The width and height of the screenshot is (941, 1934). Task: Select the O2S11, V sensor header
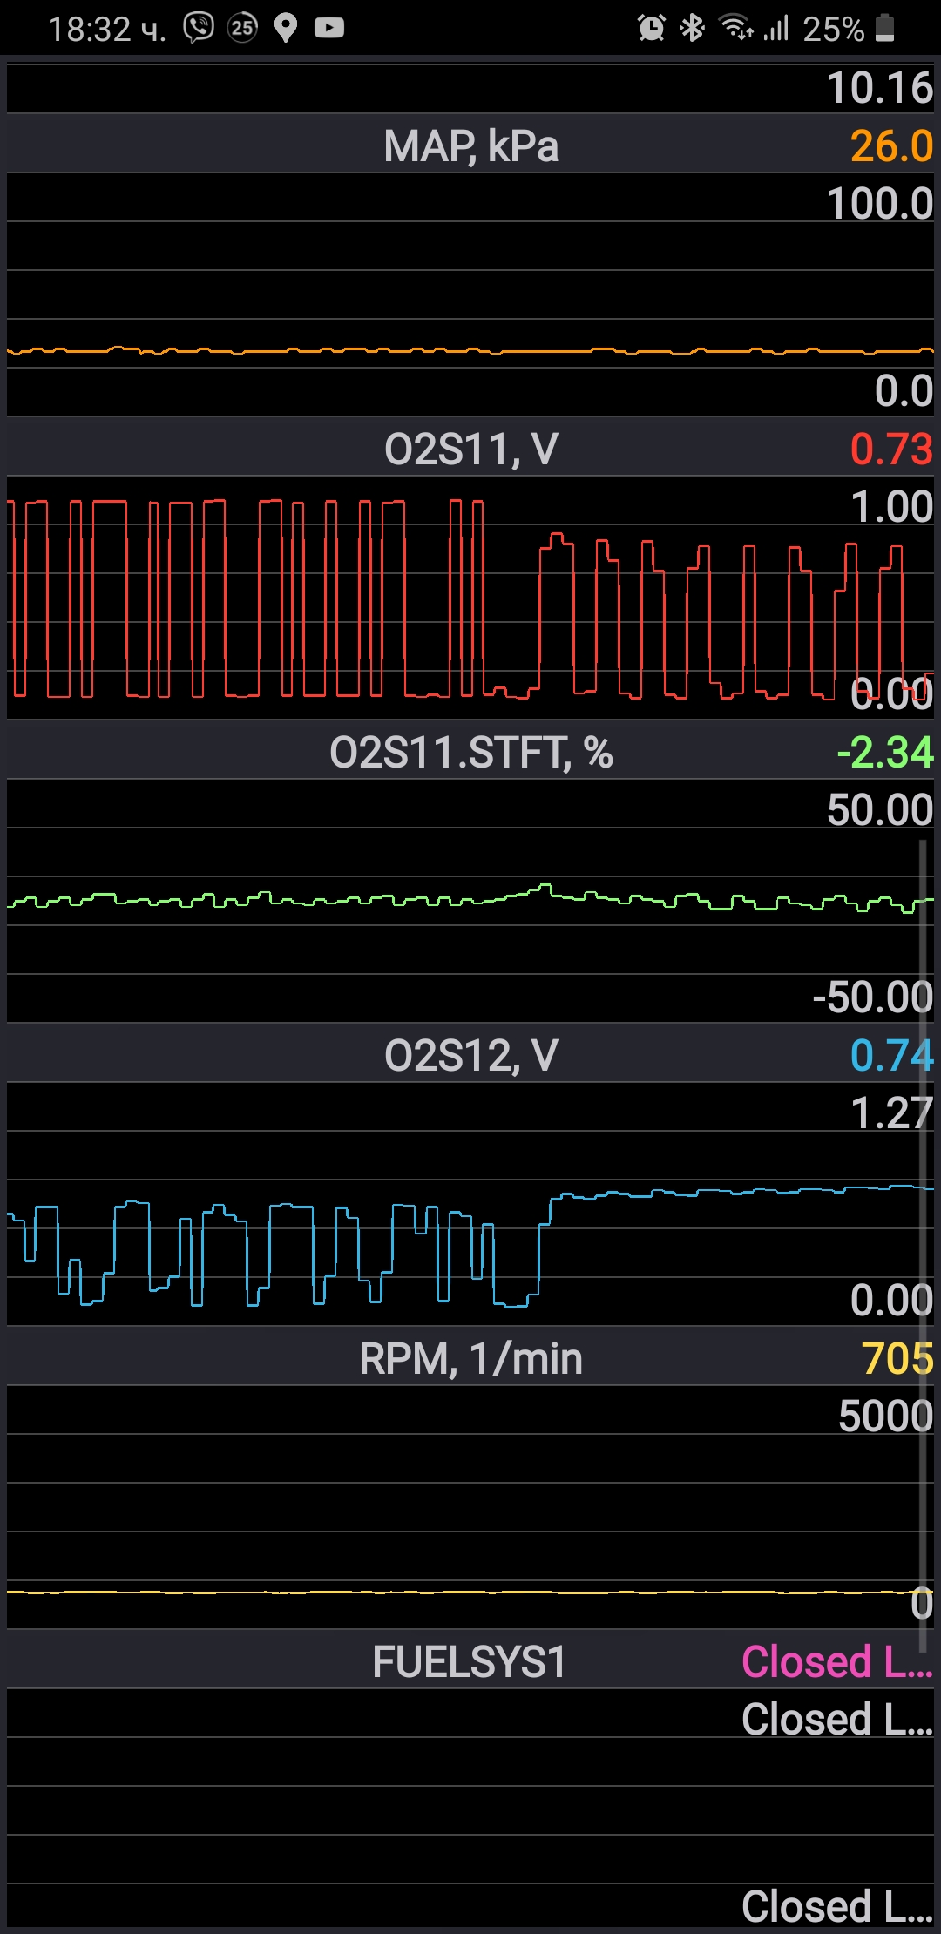tap(470, 450)
